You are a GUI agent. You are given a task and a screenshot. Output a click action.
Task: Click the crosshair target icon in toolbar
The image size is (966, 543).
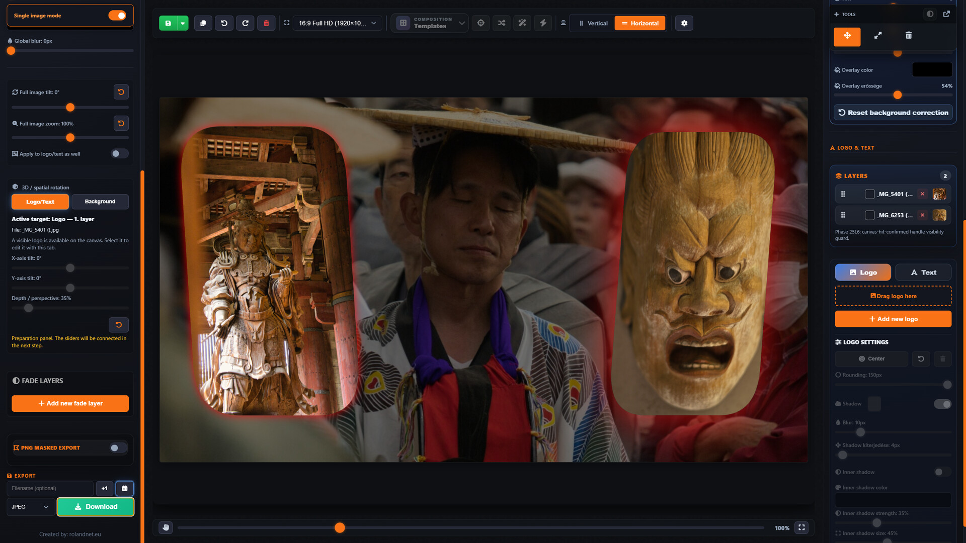(481, 23)
